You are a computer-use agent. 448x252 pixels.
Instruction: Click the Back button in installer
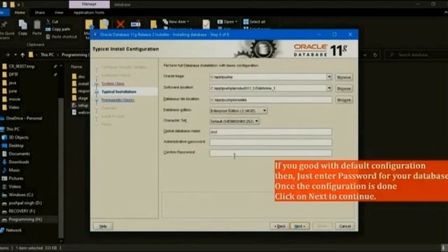280,226
